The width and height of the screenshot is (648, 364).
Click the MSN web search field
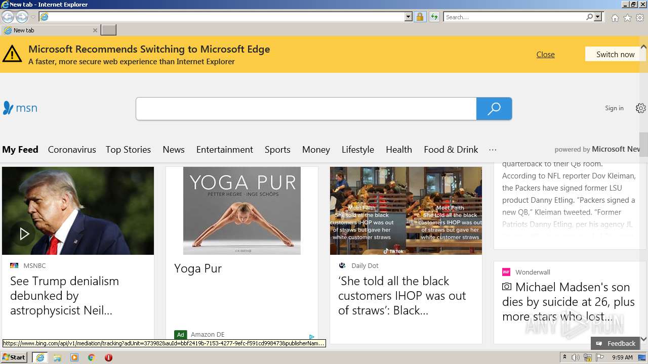click(x=306, y=109)
